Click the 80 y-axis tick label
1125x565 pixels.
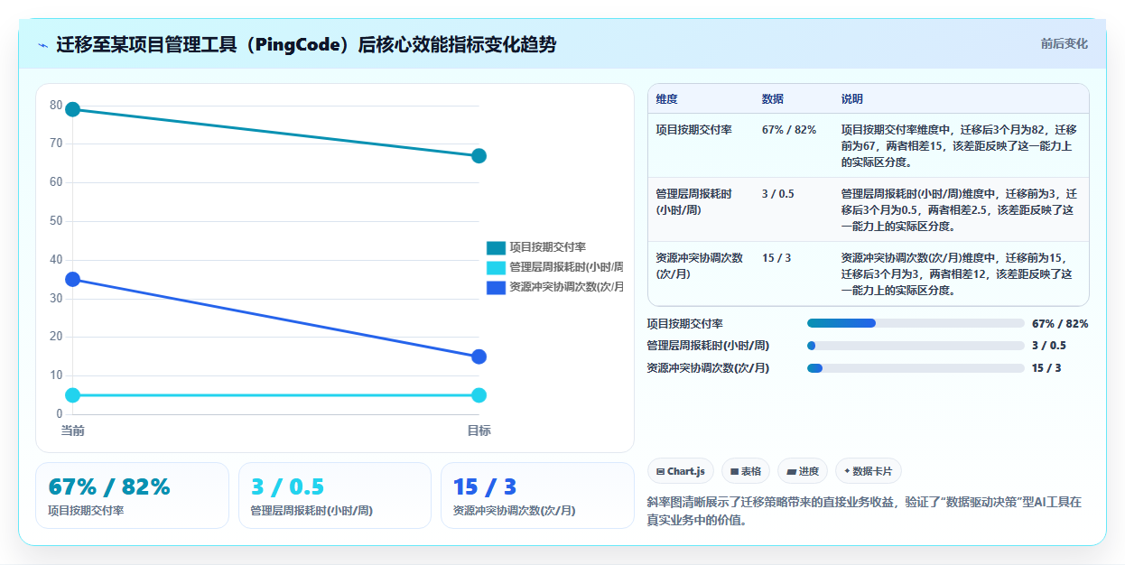coord(56,106)
